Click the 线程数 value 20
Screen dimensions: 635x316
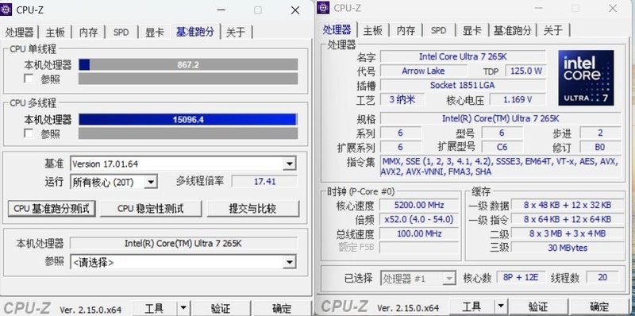(602, 278)
